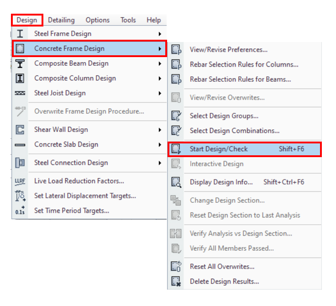The width and height of the screenshot is (336, 306).
Task: Click the Rebar Selection Rules for Columns icon
Action: click(x=176, y=64)
